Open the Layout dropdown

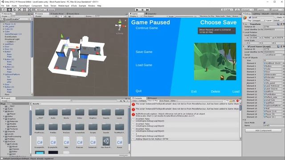point(277,10)
